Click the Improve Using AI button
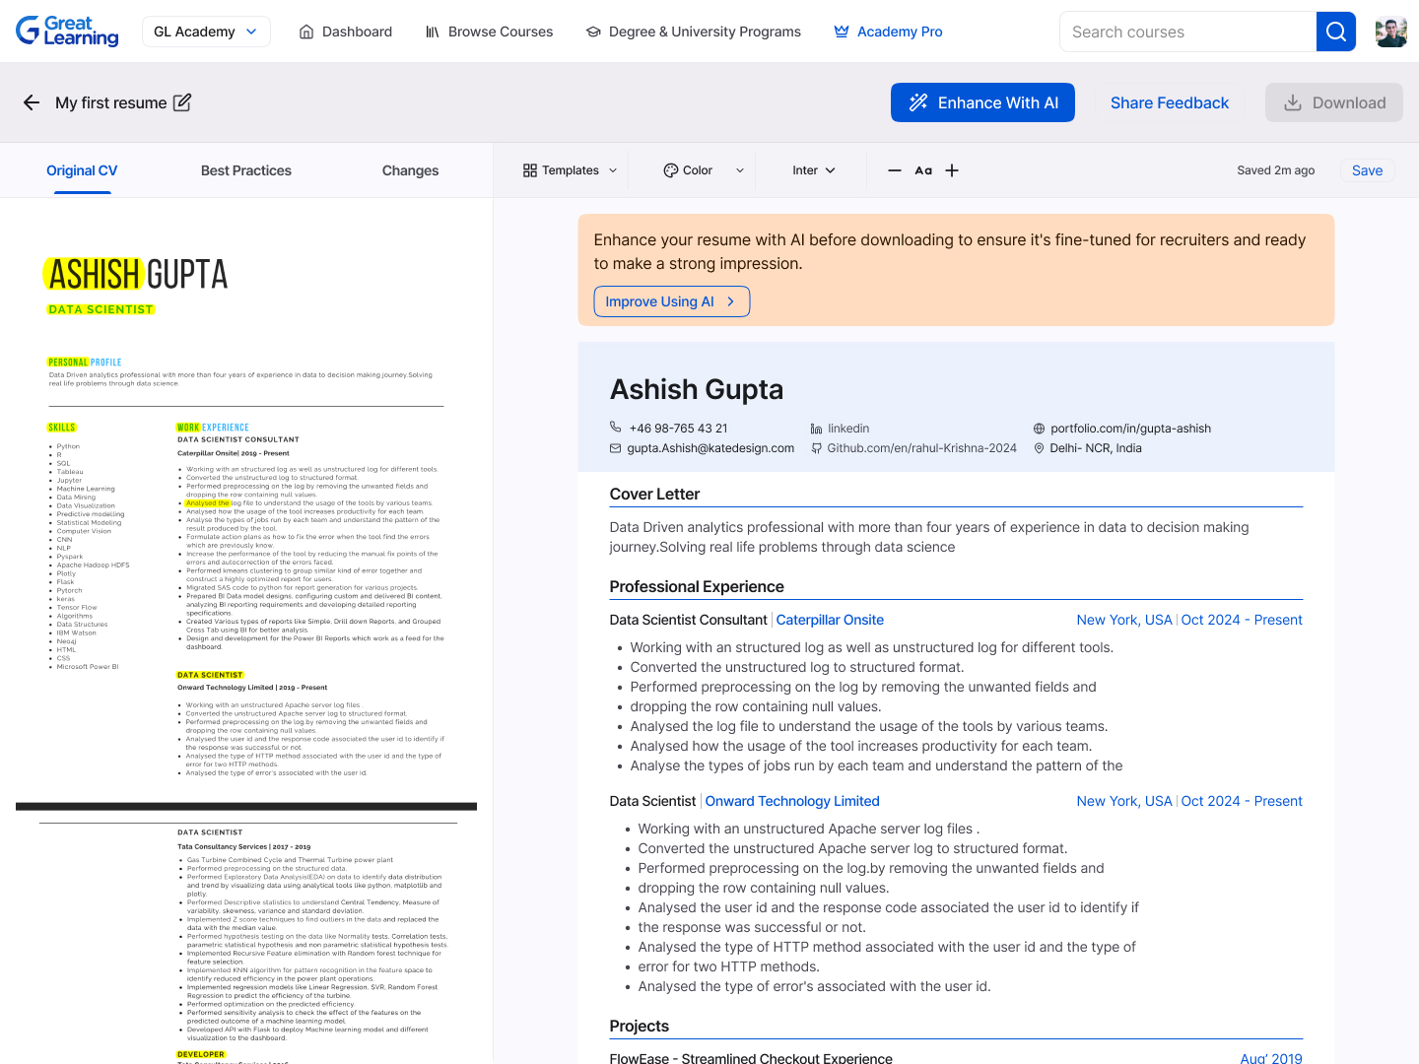1419x1064 pixels. pyautogui.click(x=671, y=301)
